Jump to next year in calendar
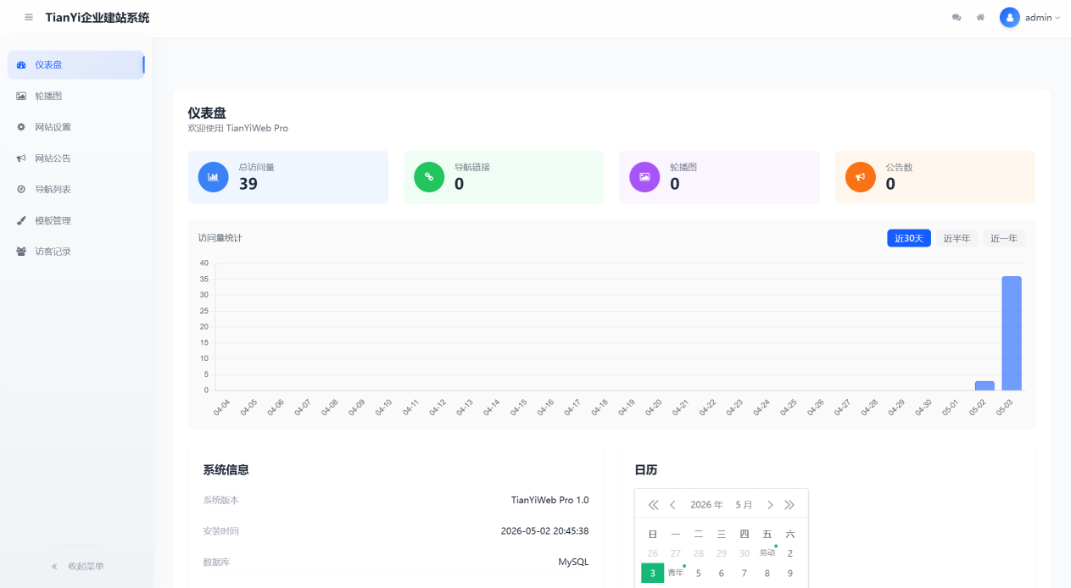Image resolution: width=1071 pixels, height=588 pixels. coord(789,505)
